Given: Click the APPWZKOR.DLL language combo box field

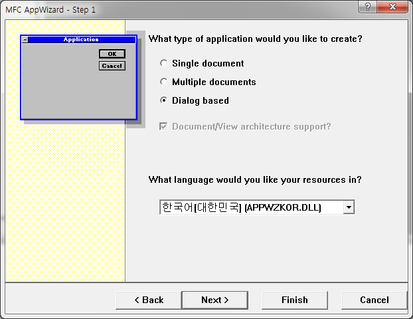Looking at the screenshot, I should pyautogui.click(x=257, y=207).
